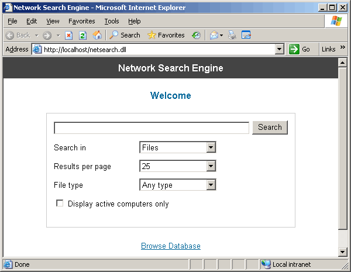The width and height of the screenshot is (351, 272).
Task: Click the Back navigation arrow icon
Action: click(10, 35)
